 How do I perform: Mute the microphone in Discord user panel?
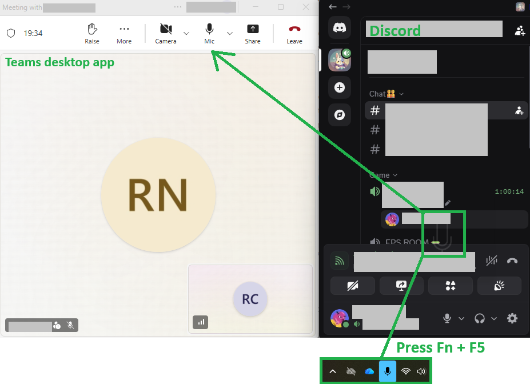tap(447, 318)
